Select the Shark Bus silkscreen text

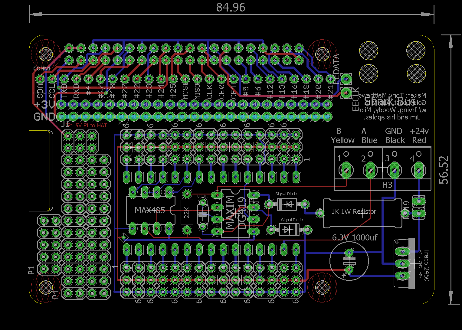[389, 101]
